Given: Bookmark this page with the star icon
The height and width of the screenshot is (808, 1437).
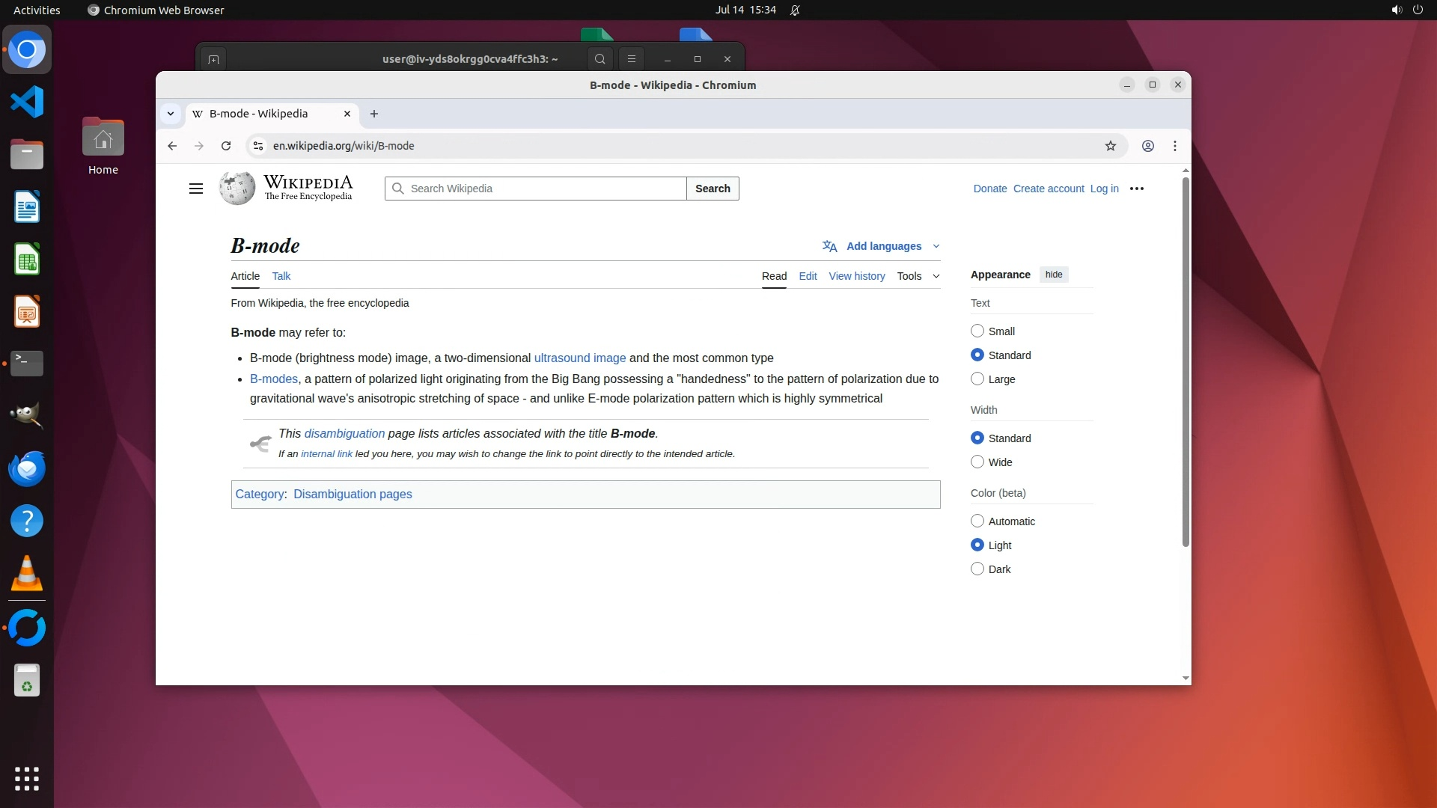Looking at the screenshot, I should click(1111, 146).
